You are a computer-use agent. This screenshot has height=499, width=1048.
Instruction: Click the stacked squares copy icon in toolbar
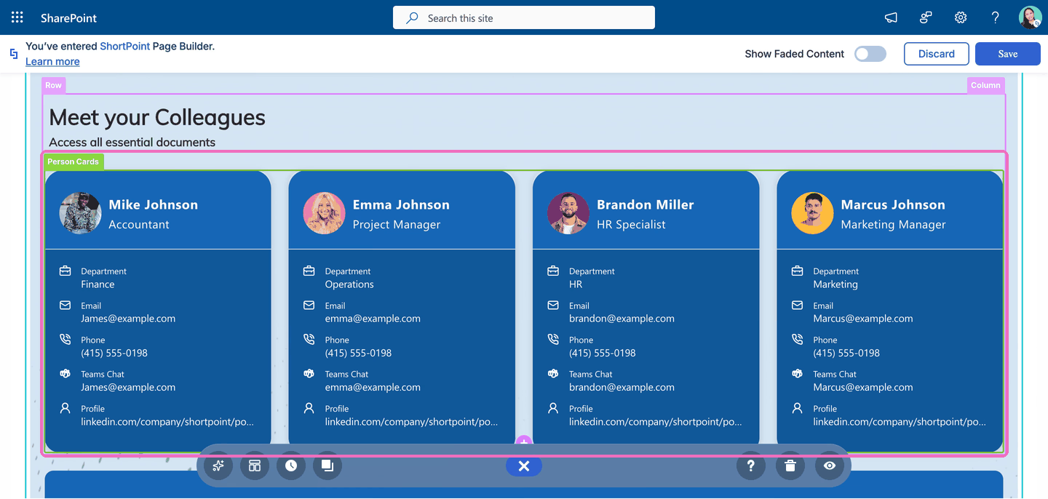(327, 466)
